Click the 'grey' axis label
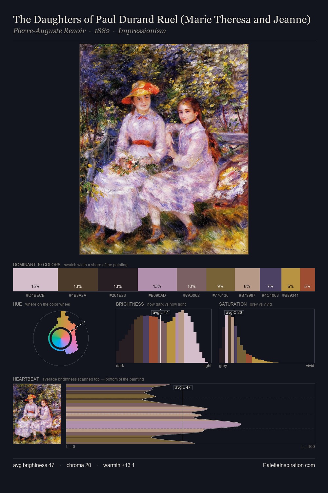This screenshot has height=493, width=328. [x=223, y=366]
